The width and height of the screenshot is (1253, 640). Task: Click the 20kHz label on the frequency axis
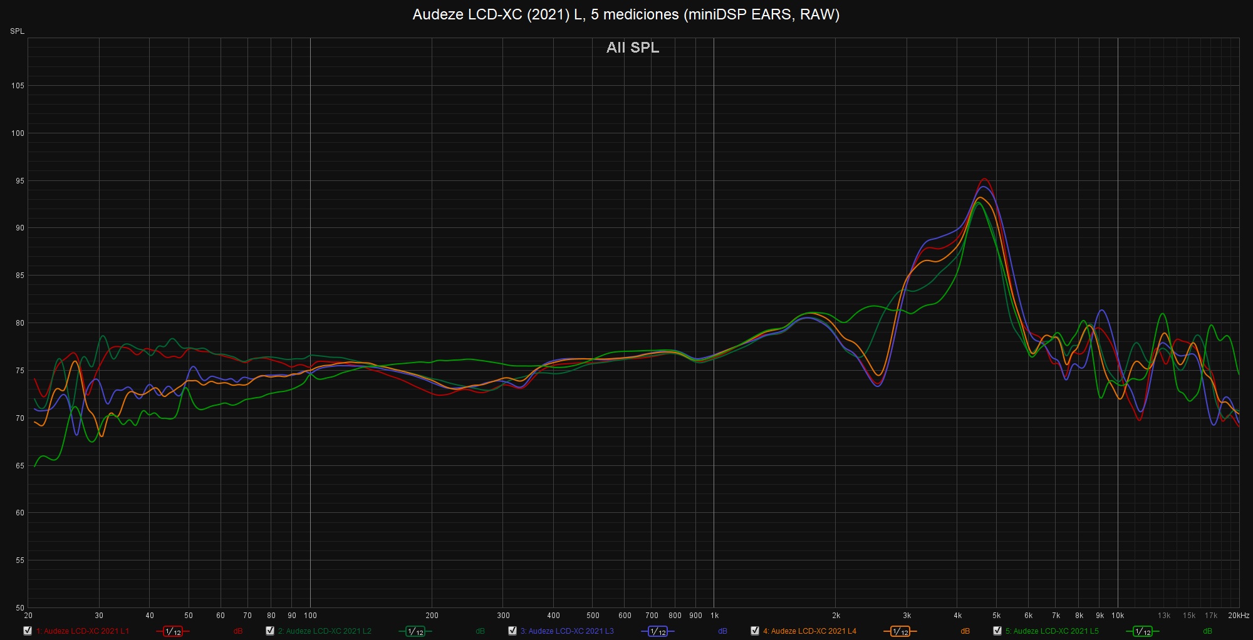pos(1238,616)
